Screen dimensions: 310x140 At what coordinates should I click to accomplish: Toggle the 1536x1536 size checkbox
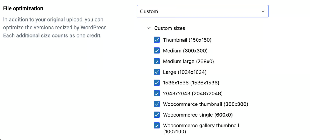157,83
